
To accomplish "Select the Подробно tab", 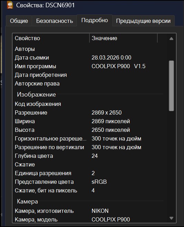I will point(94,20).
